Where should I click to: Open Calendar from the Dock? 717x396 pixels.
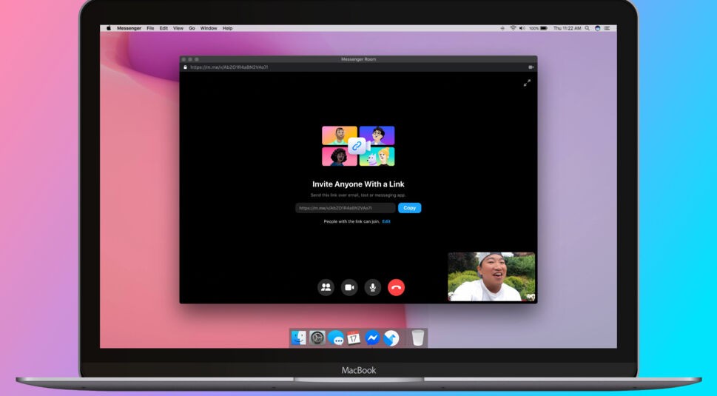tap(354, 338)
